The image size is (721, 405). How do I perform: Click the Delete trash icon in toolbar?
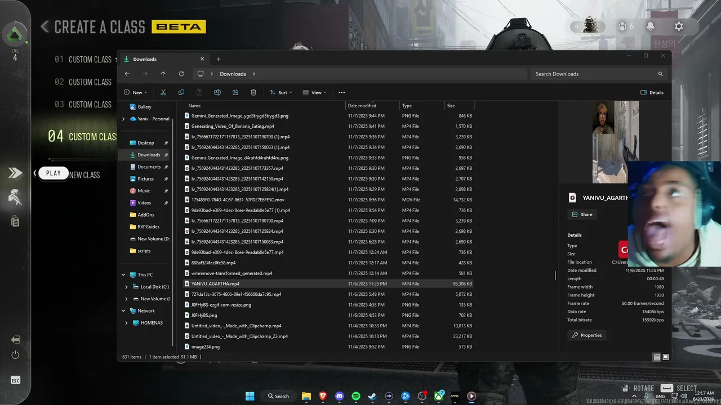click(x=253, y=92)
